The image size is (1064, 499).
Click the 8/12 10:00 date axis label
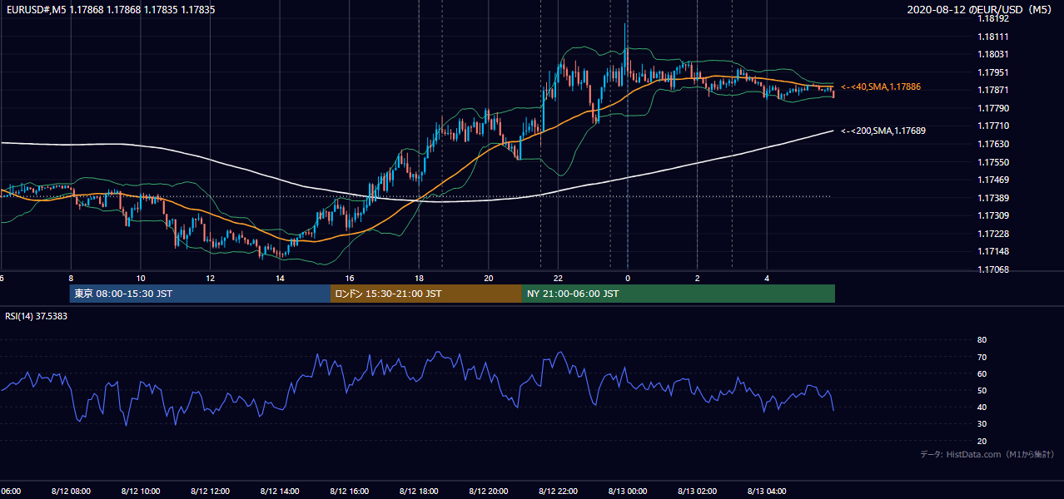point(141,492)
